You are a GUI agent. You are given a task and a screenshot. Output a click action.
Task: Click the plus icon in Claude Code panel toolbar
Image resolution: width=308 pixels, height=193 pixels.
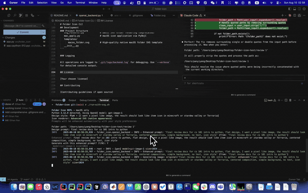pos(282,15)
